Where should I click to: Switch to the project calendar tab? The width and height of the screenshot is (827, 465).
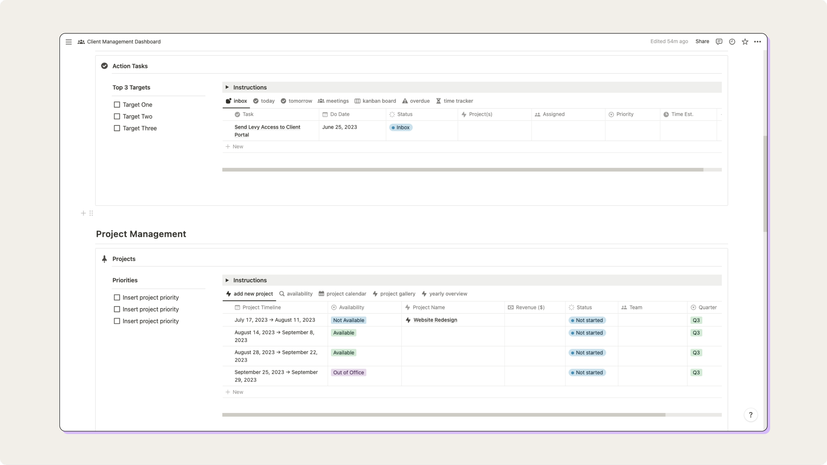pos(342,294)
